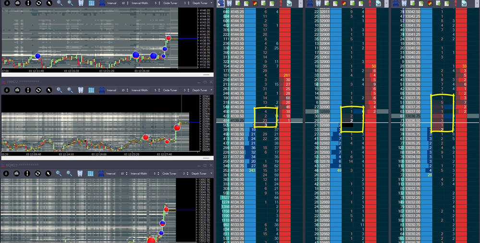Toggle volume bars icon in YMM22 toolbar
Image resolution: width=480 pixels, height=243 pixels.
17,90
